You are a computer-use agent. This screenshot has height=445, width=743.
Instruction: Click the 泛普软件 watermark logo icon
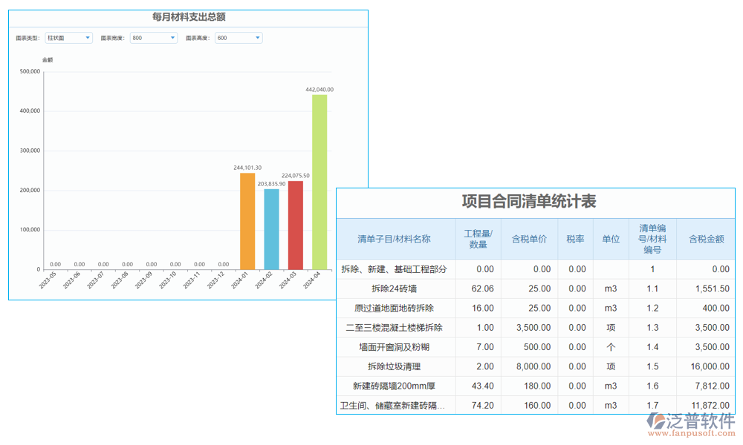(655, 421)
